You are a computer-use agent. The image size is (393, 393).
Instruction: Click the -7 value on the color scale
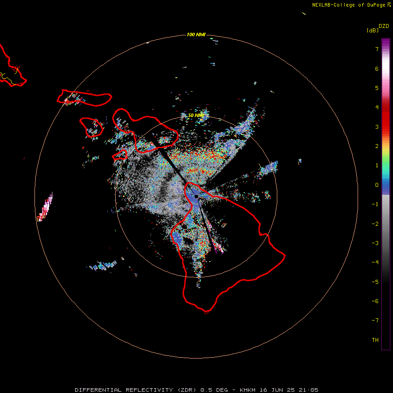tap(375, 321)
